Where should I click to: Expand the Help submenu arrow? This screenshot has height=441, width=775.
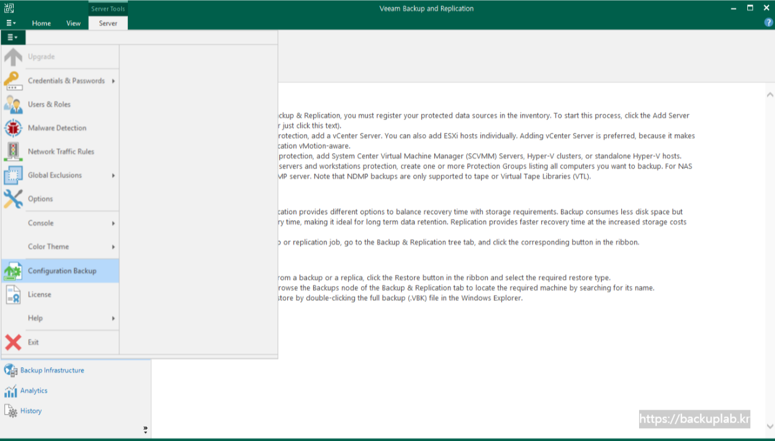[x=114, y=319]
